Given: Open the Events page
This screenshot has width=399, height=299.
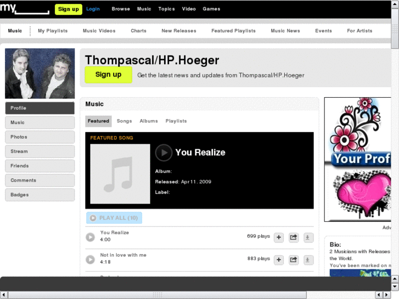Looking at the screenshot, I should 323,31.
